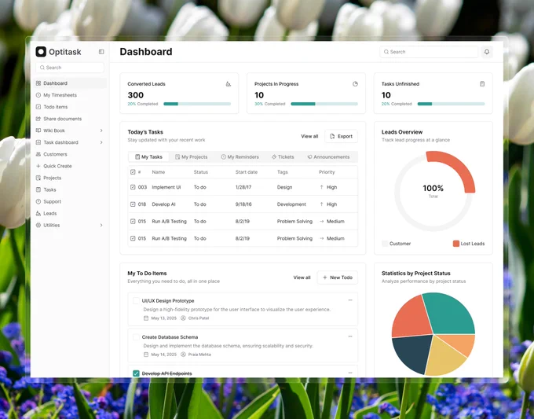Open Leads in the sidebar

71,213
